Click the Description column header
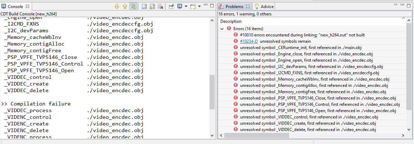414x144 pixels. tap(231, 21)
